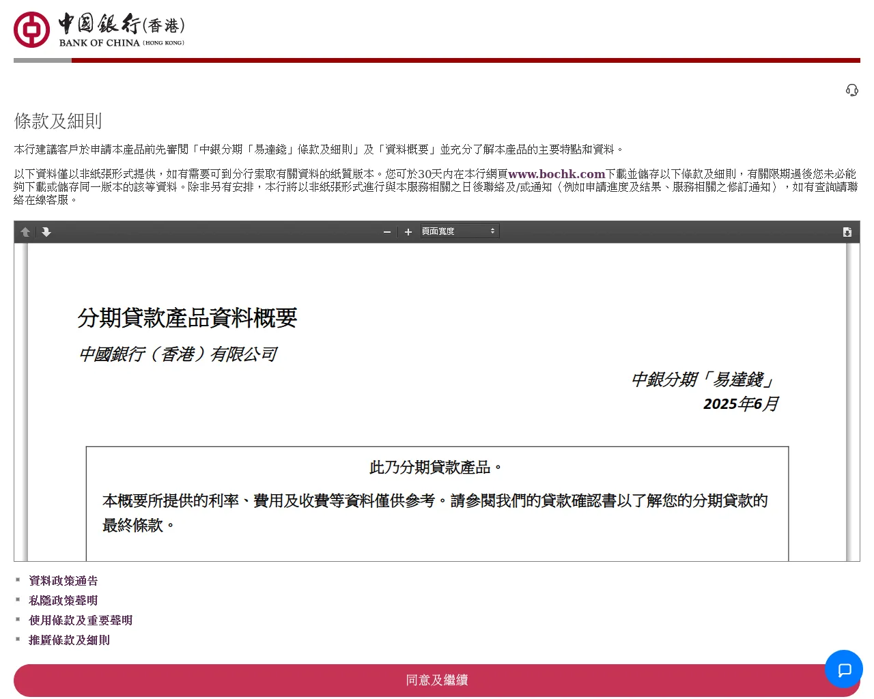Open the 使用條款及重要聲明 link

click(81, 620)
